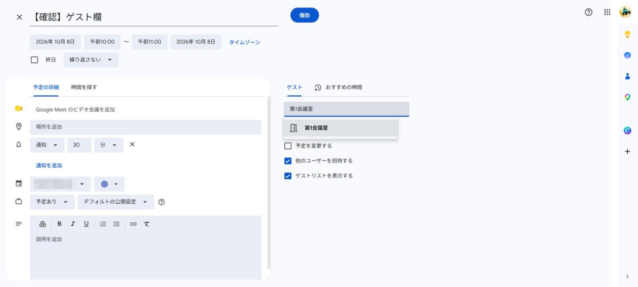
Task: Click the 説明を追加 description area
Action: click(146, 256)
